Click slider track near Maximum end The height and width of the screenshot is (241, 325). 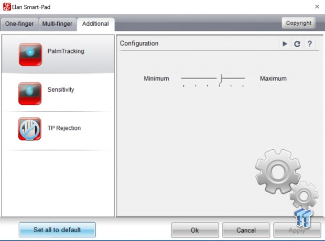pos(242,79)
